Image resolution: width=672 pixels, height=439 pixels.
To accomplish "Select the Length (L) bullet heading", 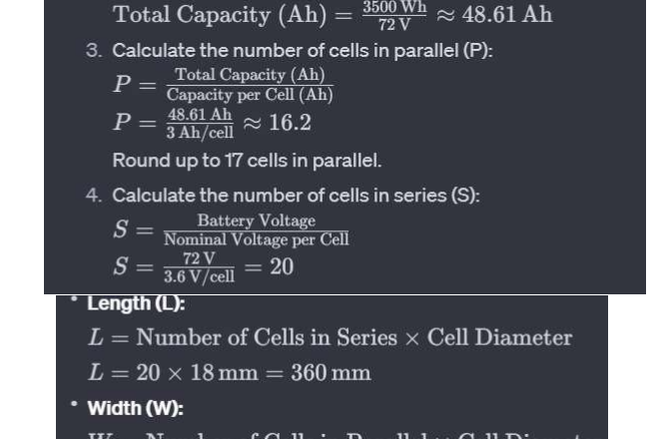I will tap(136, 303).
